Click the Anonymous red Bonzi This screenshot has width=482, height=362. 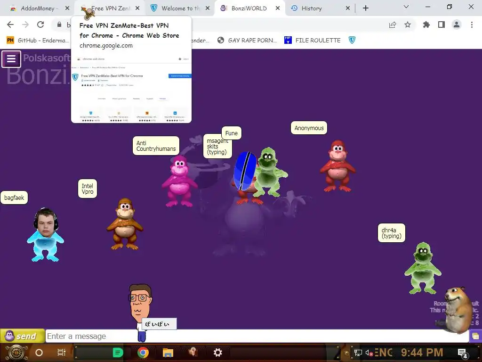pyautogui.click(x=337, y=166)
